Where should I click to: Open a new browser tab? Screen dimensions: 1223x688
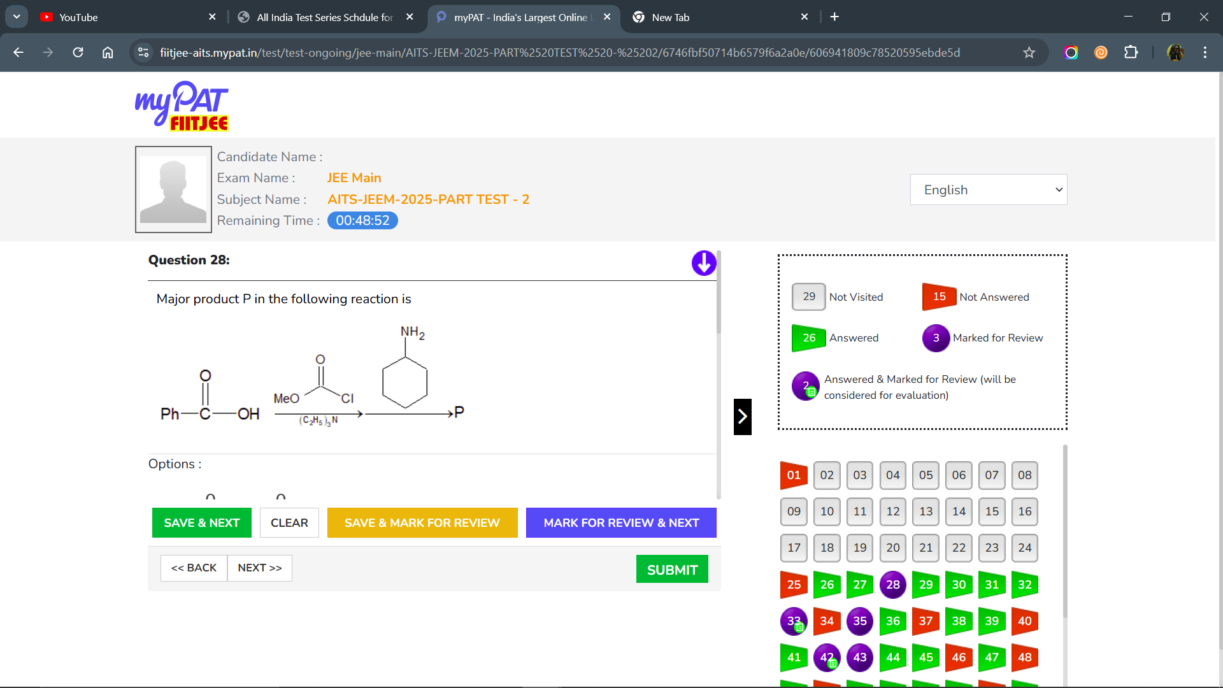point(834,17)
